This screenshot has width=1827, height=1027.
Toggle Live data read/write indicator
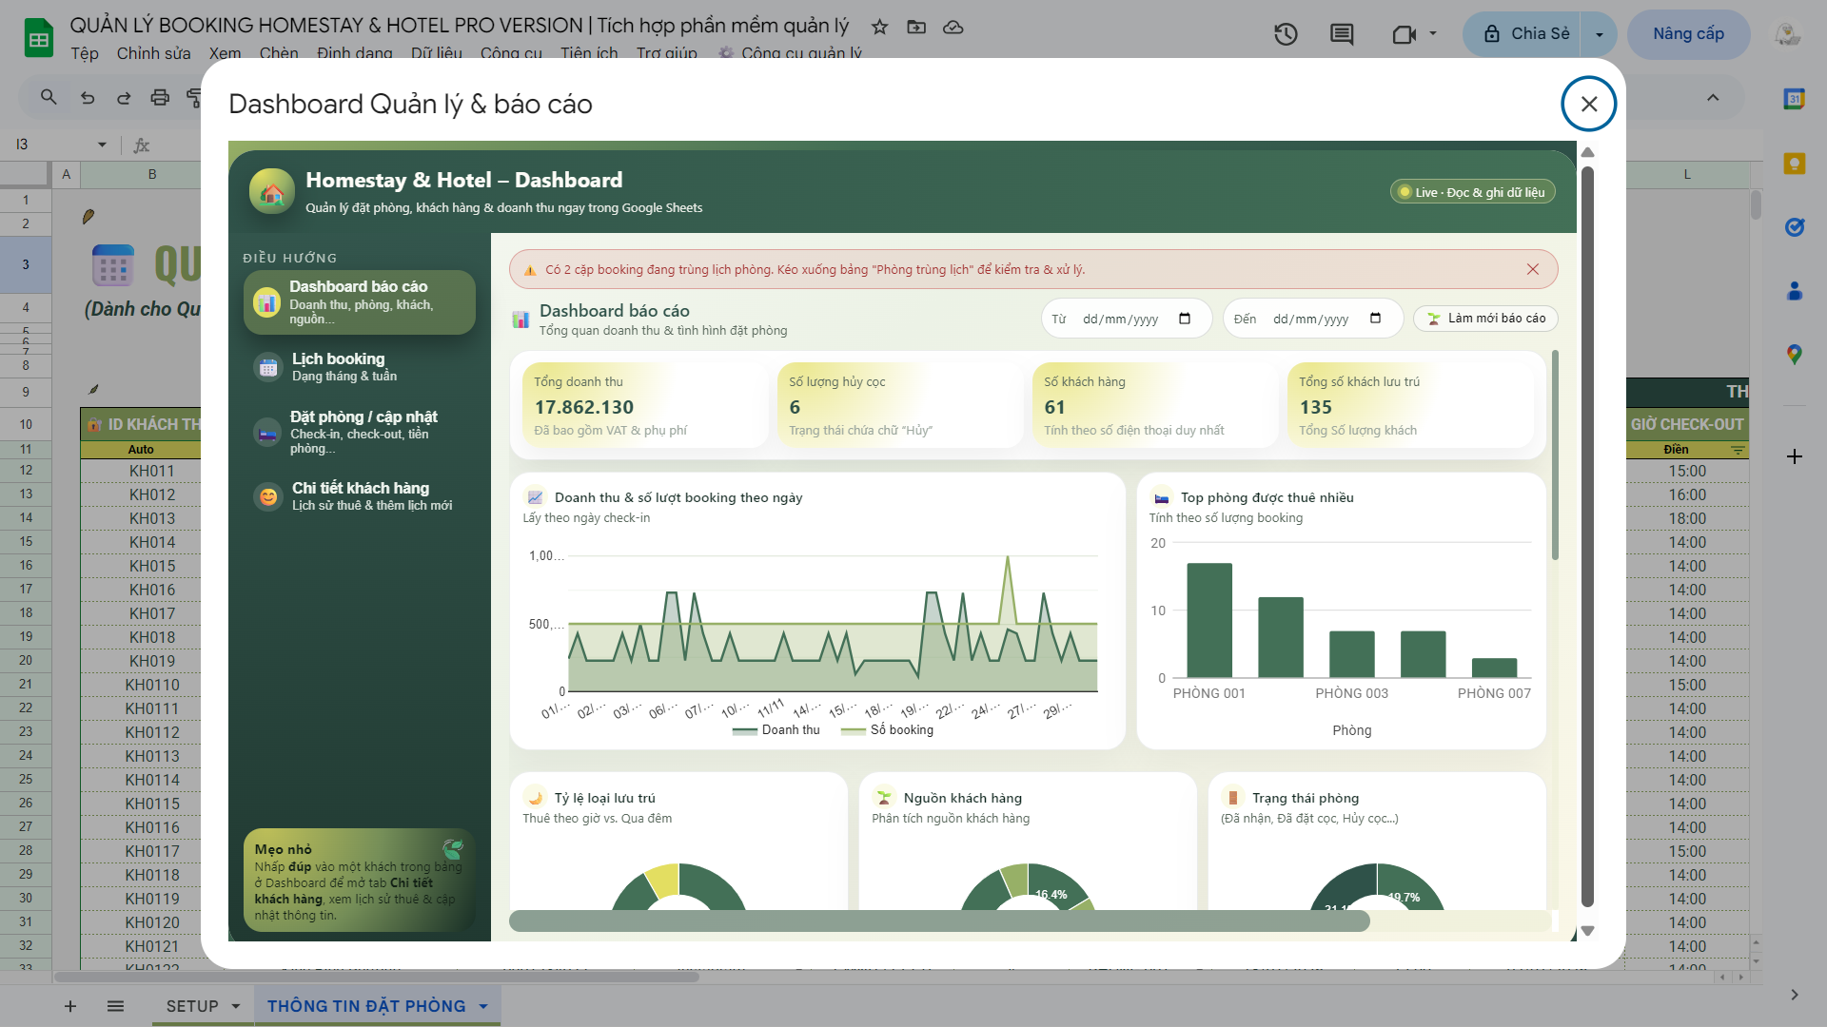1472,192
